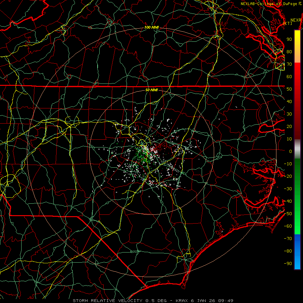Click the 60 value on the velocity scale
This screenshot has width=303, height=303.
click(x=289, y=77)
